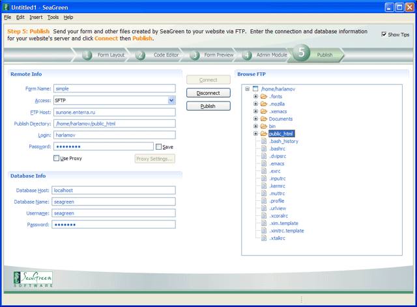Open the Help menu
The image size is (417, 307).
point(68,18)
